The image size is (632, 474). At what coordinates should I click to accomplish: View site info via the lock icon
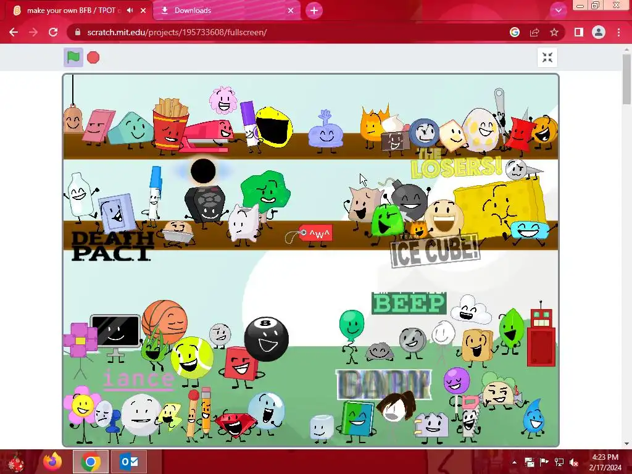(x=78, y=32)
